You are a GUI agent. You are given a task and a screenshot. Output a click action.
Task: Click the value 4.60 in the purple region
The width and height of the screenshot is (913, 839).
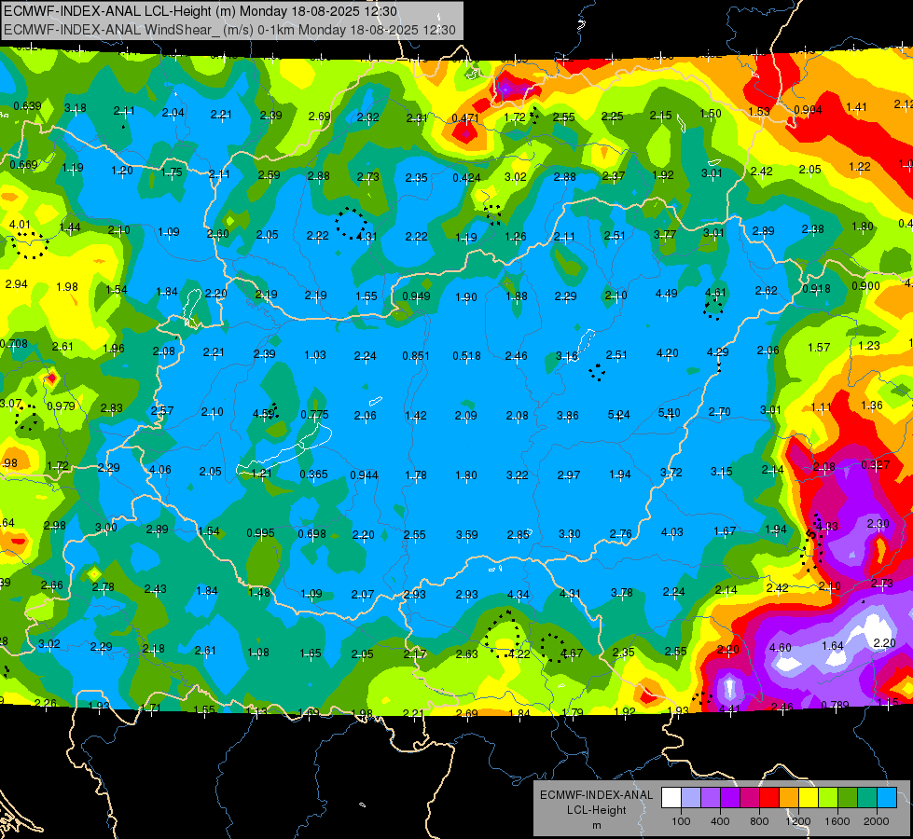click(781, 648)
